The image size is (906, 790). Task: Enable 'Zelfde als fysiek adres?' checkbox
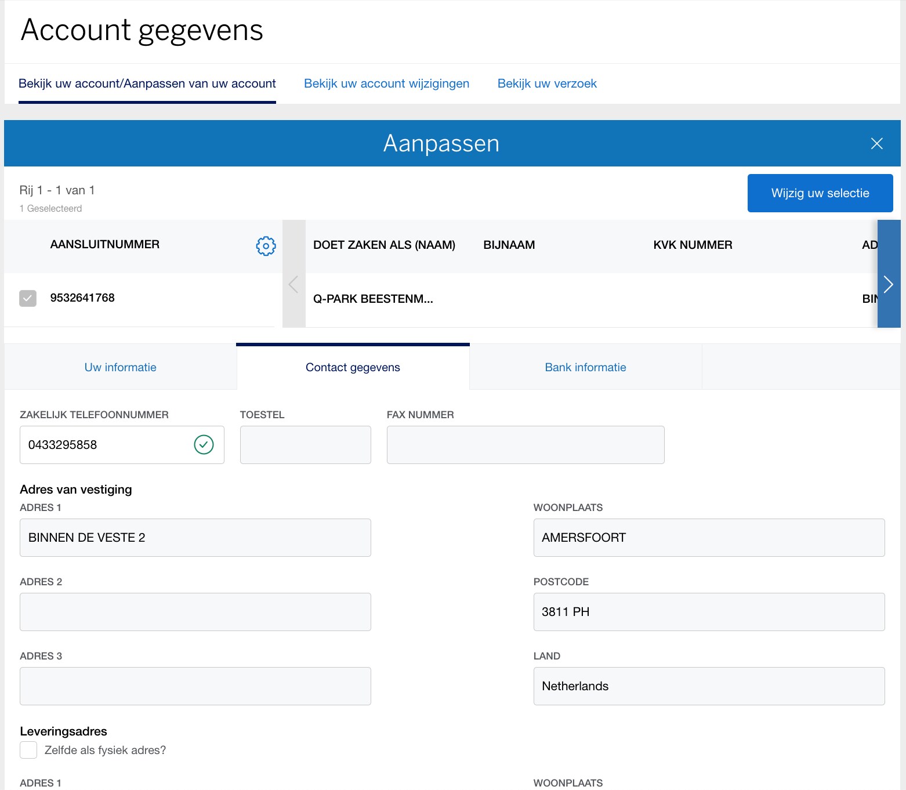(x=28, y=750)
